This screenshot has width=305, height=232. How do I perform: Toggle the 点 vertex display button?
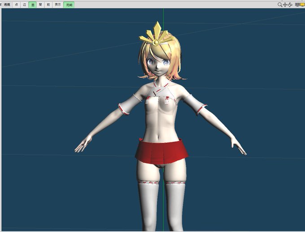tap(17, 4)
